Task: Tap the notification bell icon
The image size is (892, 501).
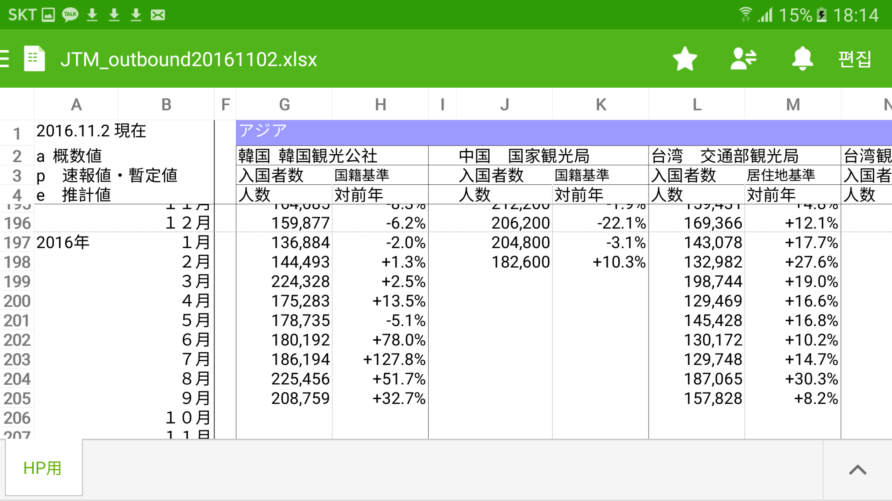Action: click(x=802, y=59)
